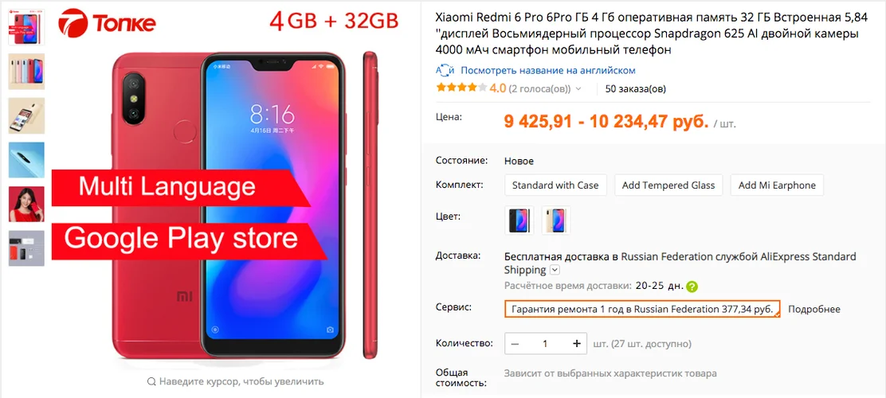Click the star rating icons
Viewport: 886px width, 398px height.
461,88
